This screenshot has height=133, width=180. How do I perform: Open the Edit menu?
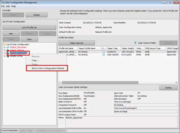(x=8, y=6)
